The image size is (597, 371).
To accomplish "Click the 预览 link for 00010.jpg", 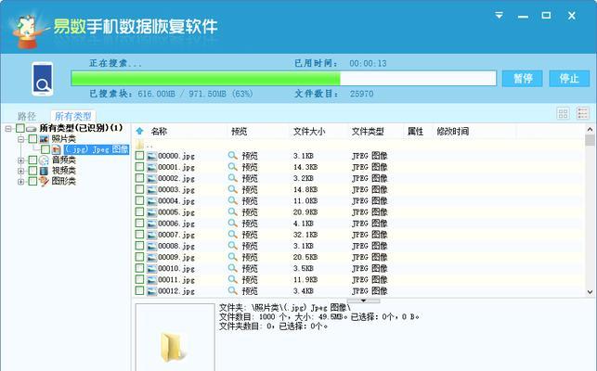I will (250, 268).
